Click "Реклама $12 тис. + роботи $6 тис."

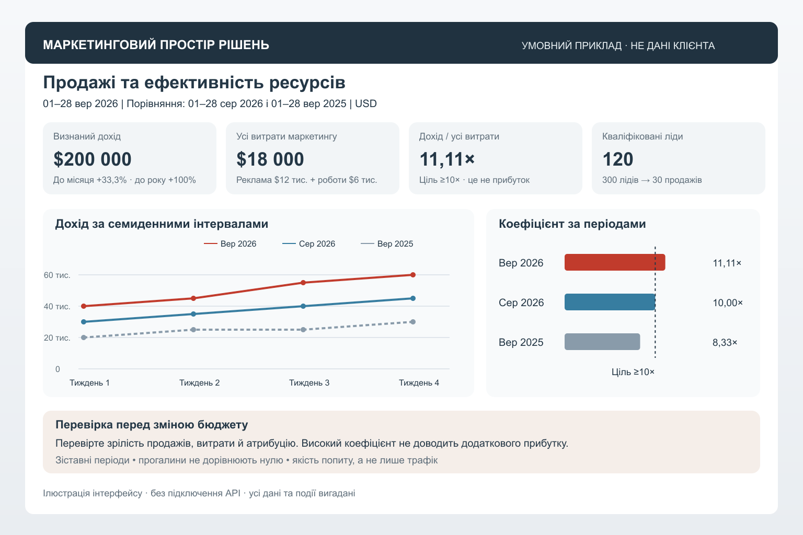tap(306, 180)
